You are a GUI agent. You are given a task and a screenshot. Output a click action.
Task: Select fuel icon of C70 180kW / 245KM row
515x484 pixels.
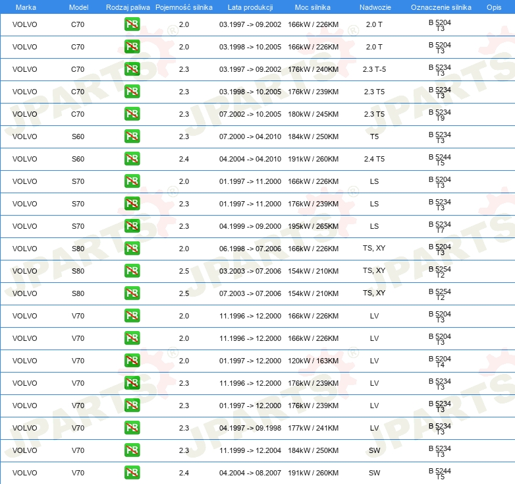pos(132,114)
